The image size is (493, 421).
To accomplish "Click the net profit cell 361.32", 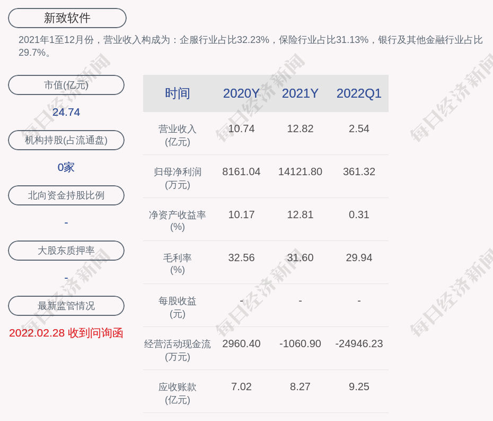I will click(x=359, y=171).
